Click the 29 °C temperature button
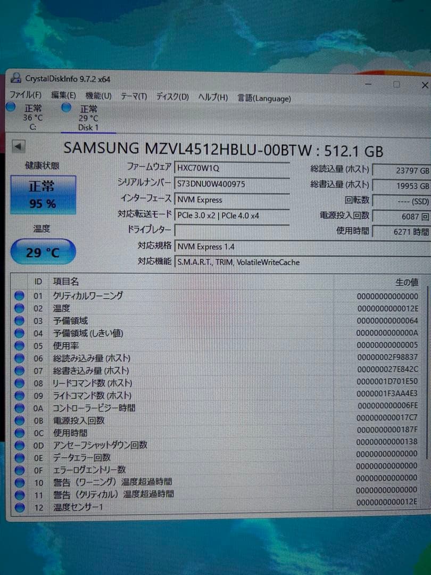The image size is (431, 575). 43,252
